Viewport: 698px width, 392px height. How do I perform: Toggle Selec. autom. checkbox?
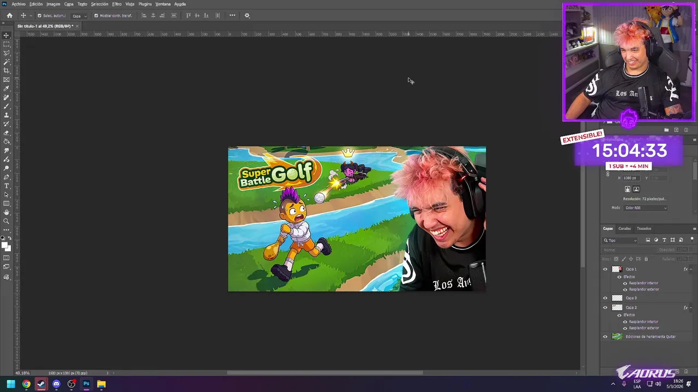coord(39,15)
